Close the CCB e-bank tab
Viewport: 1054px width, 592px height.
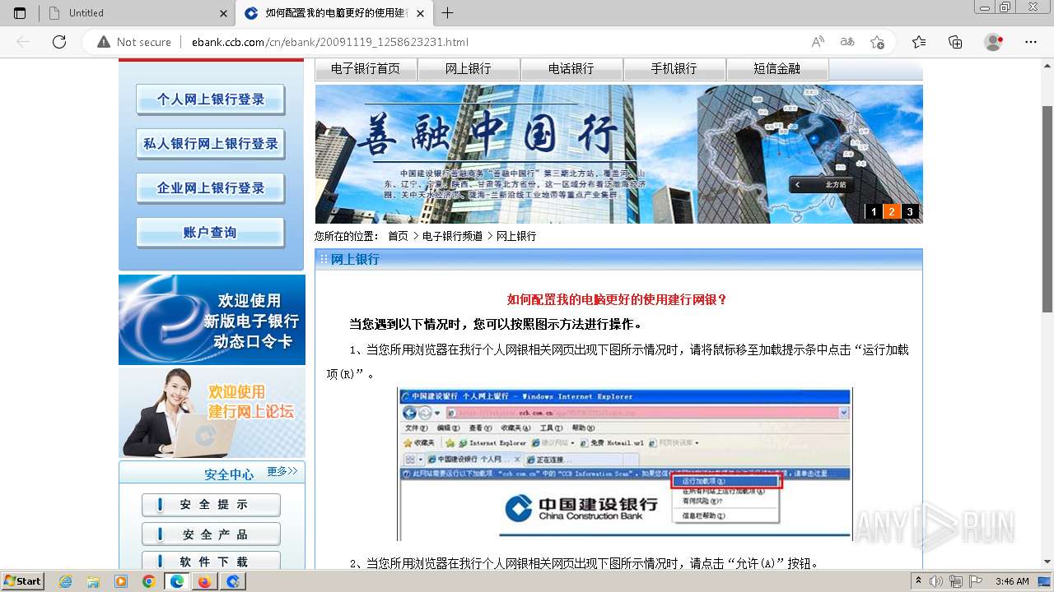421,13
